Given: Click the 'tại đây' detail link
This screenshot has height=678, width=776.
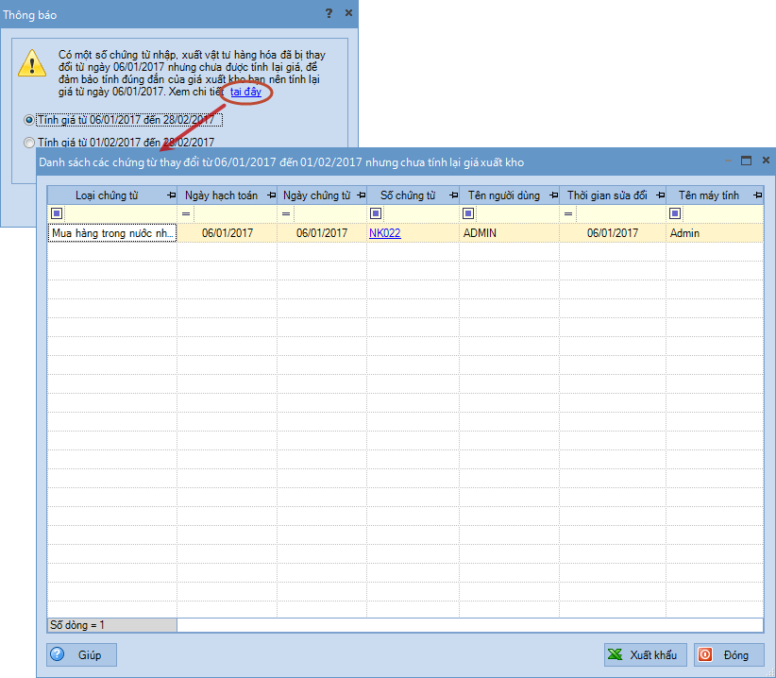Looking at the screenshot, I should [245, 92].
